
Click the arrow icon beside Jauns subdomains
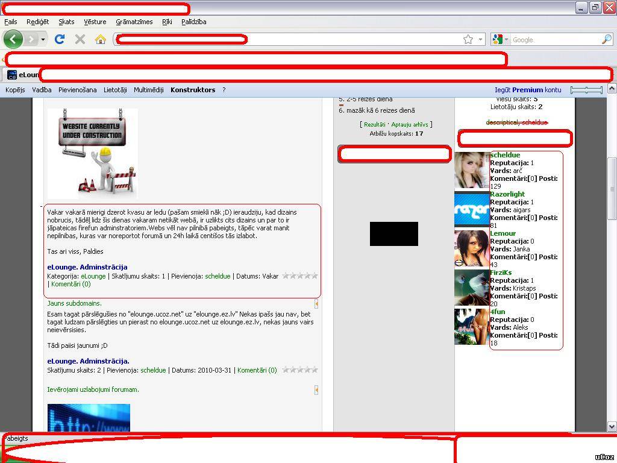tap(316, 304)
